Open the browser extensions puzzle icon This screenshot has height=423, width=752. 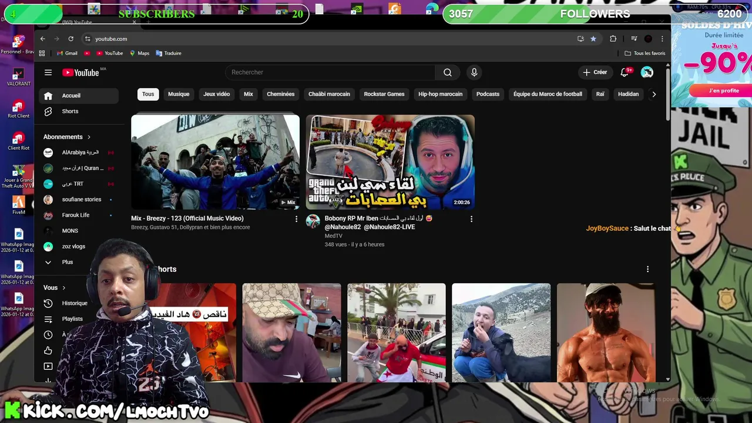pos(613,39)
